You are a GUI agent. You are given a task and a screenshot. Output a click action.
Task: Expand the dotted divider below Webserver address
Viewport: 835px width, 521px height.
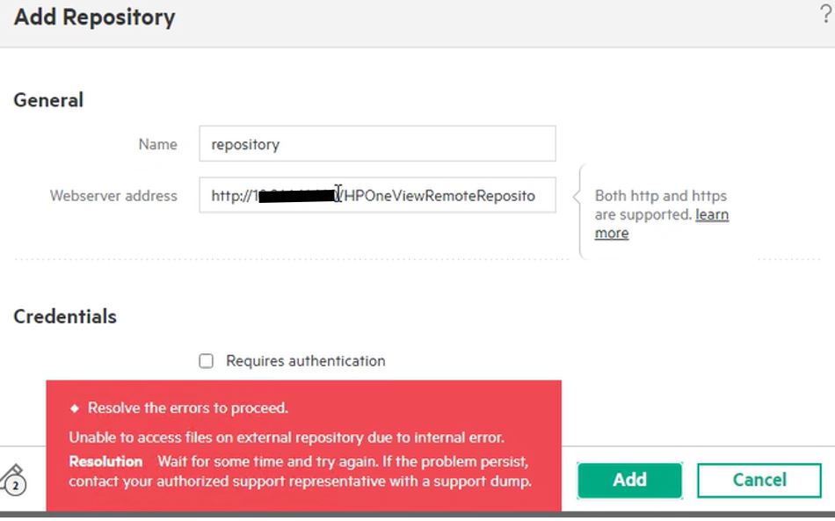[290, 254]
